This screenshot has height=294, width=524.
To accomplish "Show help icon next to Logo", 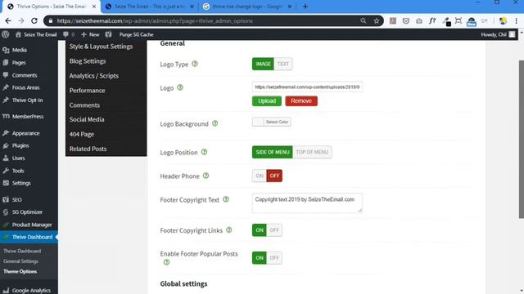I will point(180,87).
